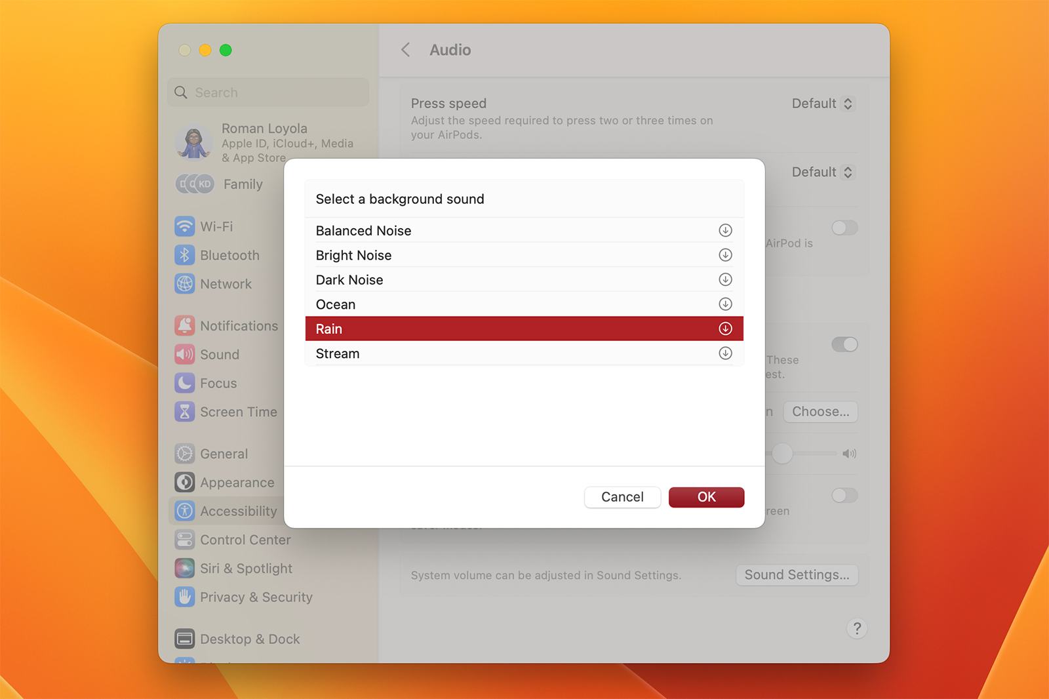Click the 'Siri & Spotlight' sidebar label

point(247,569)
